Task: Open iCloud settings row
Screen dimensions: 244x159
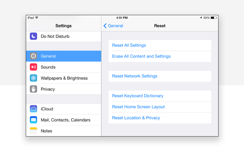Action: tap(64, 109)
